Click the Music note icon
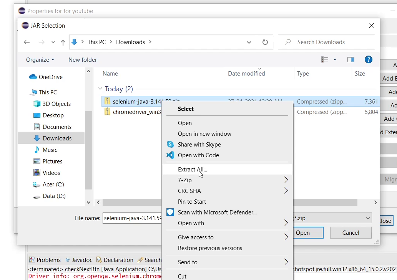Image resolution: width=397 pixels, height=280 pixels. [37, 150]
